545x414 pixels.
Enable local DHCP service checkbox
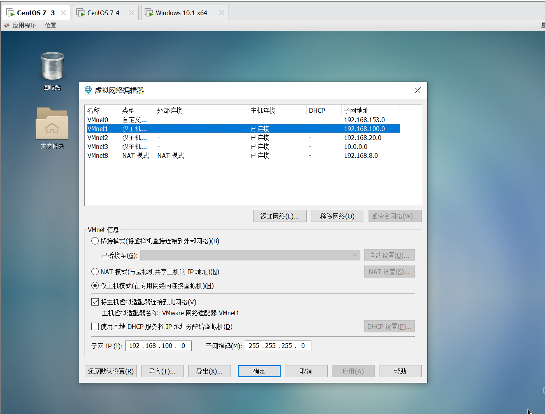[x=95, y=327]
